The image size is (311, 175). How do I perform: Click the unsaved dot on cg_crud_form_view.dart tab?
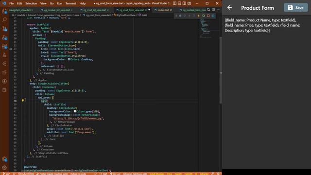[149, 10]
